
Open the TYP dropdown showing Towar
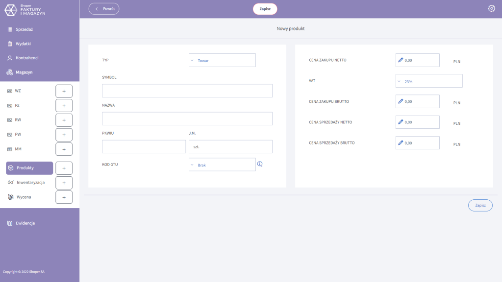222,60
